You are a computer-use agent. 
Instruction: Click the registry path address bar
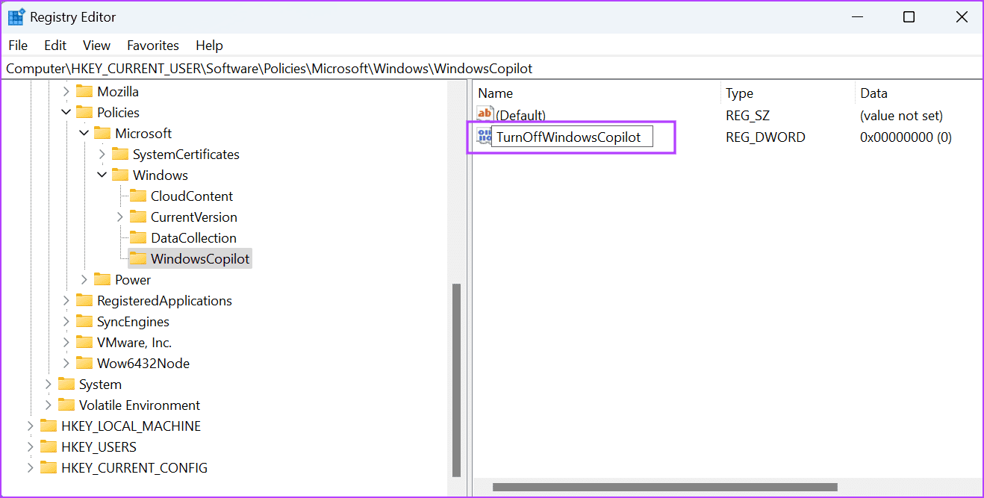tap(492, 69)
